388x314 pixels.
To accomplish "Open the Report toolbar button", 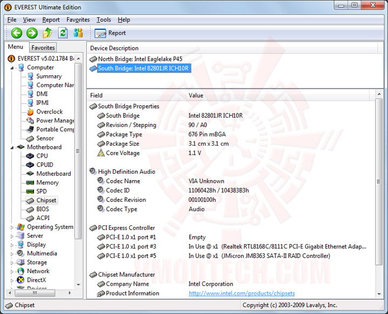I will 110,33.
